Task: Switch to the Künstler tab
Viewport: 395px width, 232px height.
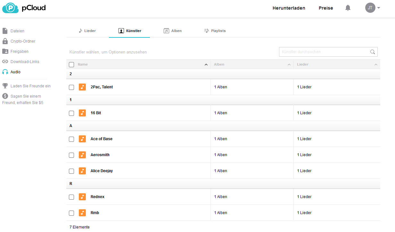Action: (129, 31)
